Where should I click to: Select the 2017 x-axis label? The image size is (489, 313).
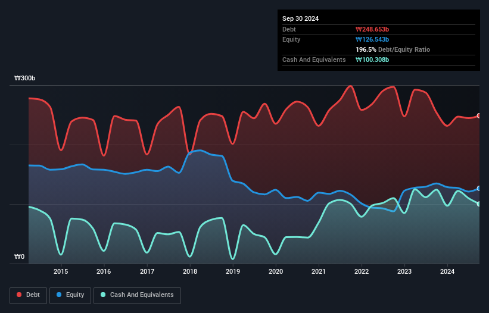pyautogui.click(x=147, y=271)
